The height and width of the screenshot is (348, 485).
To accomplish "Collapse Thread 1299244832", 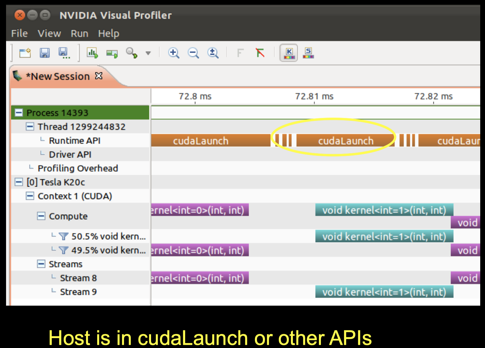I will 30,126.
